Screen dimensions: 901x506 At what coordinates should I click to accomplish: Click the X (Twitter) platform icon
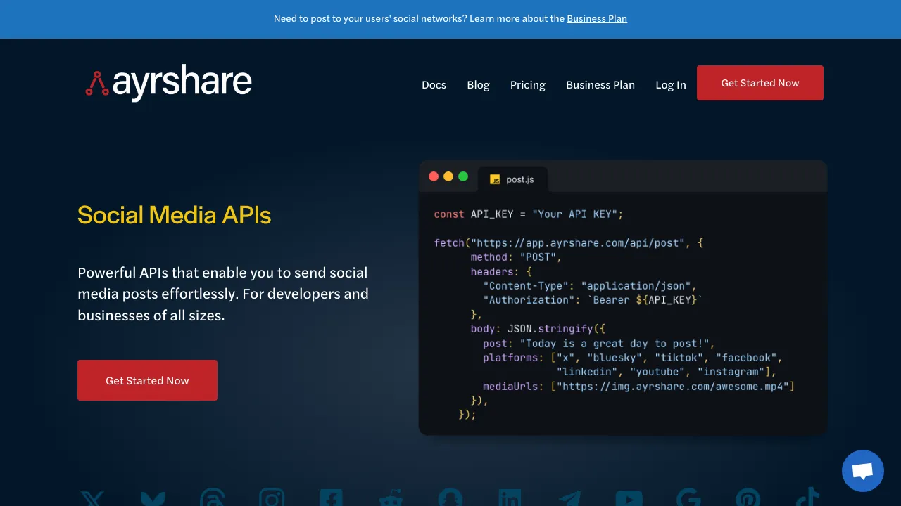pos(92,498)
